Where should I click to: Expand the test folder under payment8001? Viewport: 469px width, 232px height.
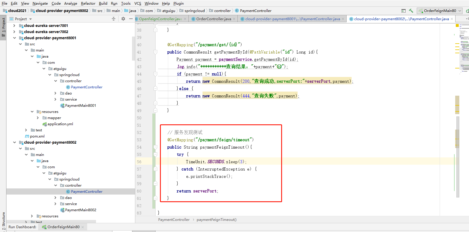point(26,130)
